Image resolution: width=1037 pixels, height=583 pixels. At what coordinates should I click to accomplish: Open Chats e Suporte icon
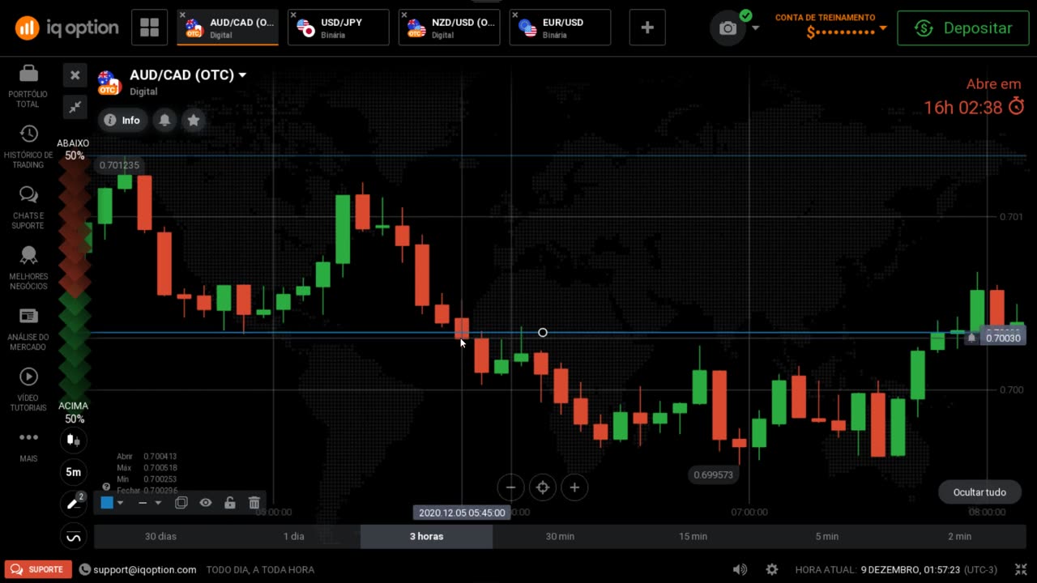pos(28,195)
